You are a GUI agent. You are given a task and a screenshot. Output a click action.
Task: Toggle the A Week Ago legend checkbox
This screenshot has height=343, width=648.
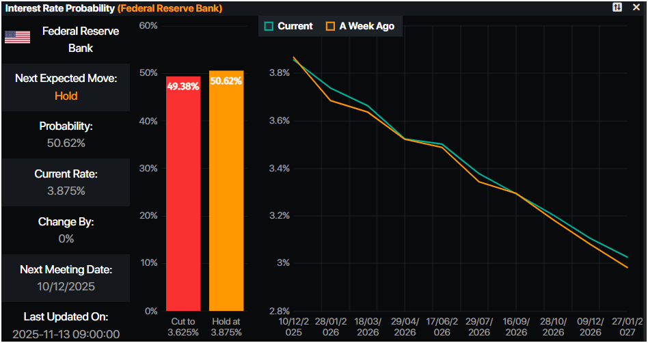331,26
